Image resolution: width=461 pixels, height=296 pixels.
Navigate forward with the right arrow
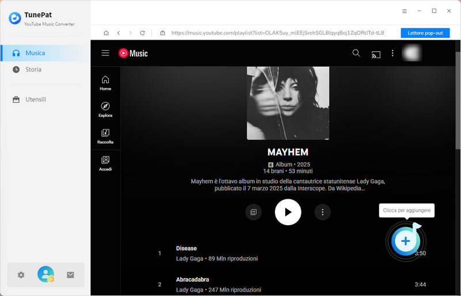(131, 33)
